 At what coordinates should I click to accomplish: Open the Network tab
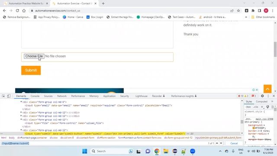(x=62, y=96)
